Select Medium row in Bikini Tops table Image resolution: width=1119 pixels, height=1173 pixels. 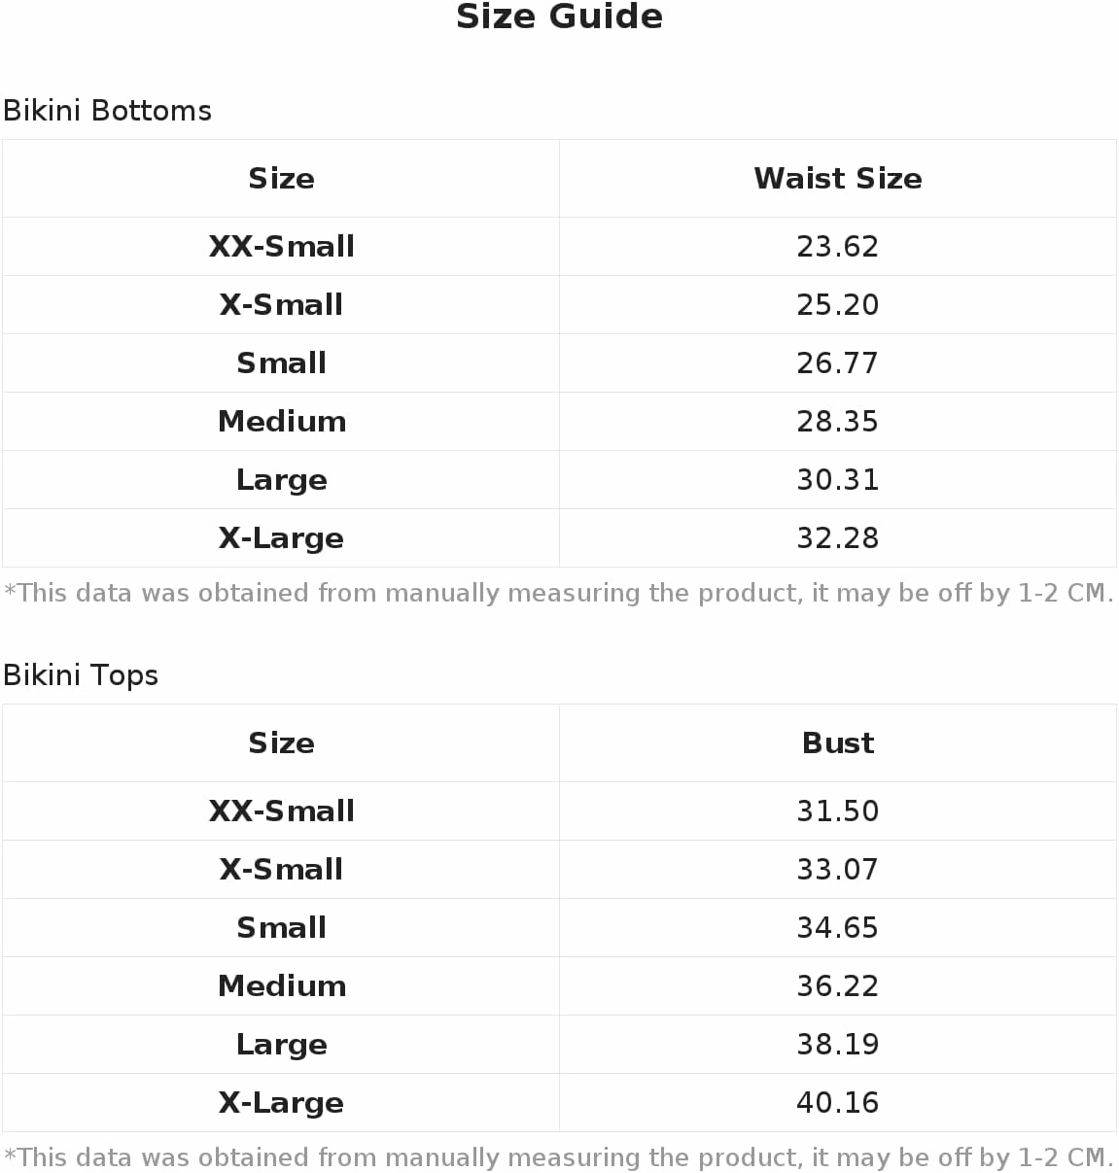559,986
